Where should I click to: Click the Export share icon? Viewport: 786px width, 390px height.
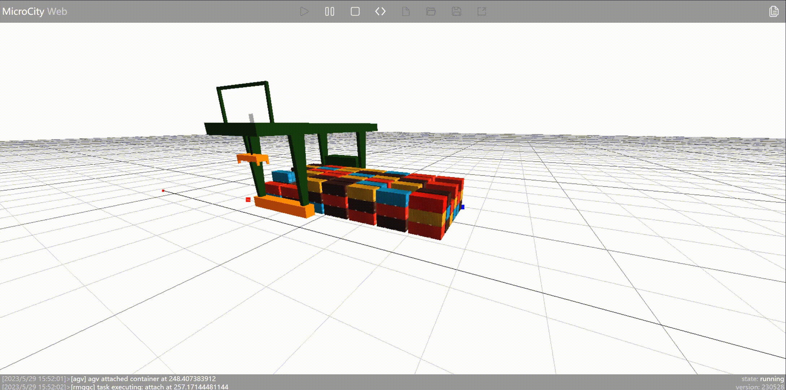[482, 12]
